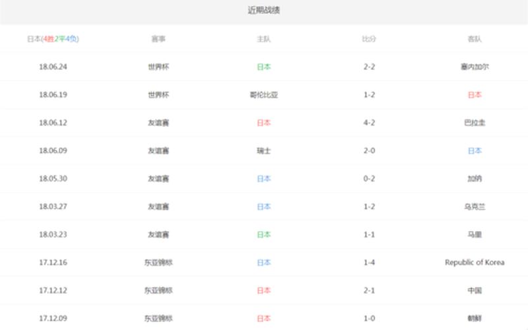Click green 日本 in the 18.03.23 row
Viewport: 528px width, 330px height.
tap(263, 234)
